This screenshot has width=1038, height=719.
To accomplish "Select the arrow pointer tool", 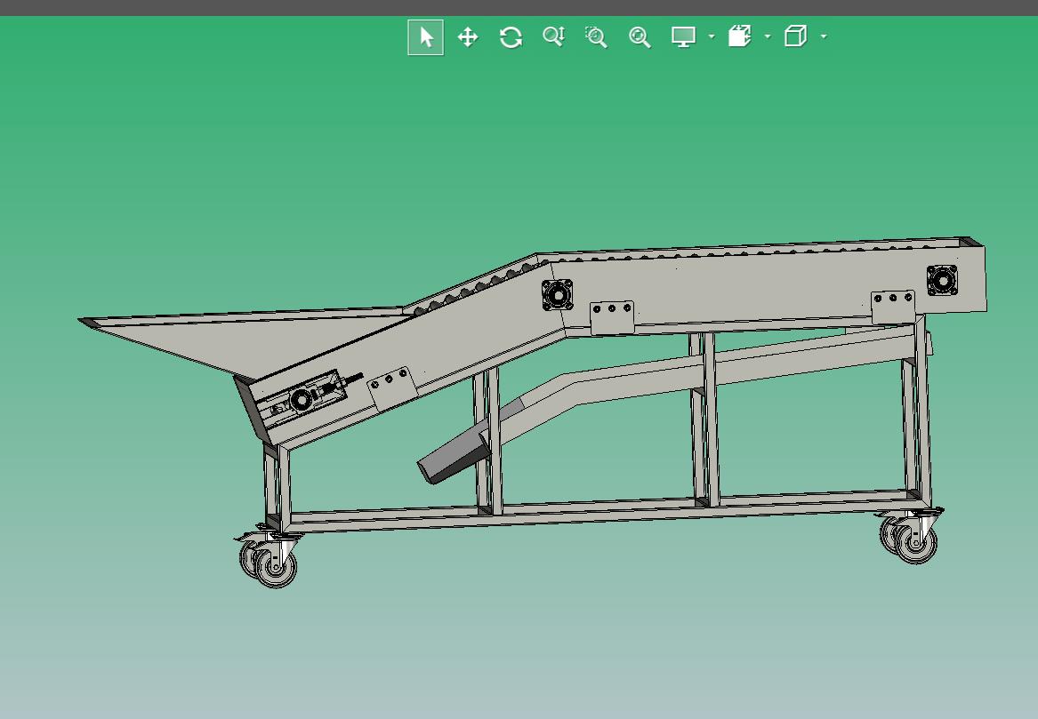I will tap(426, 37).
